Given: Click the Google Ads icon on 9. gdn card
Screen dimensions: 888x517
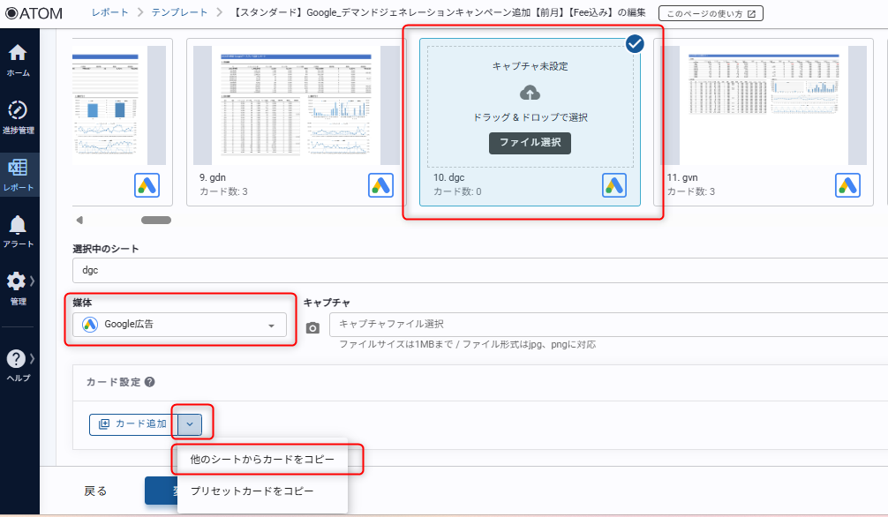Looking at the screenshot, I should (x=380, y=185).
